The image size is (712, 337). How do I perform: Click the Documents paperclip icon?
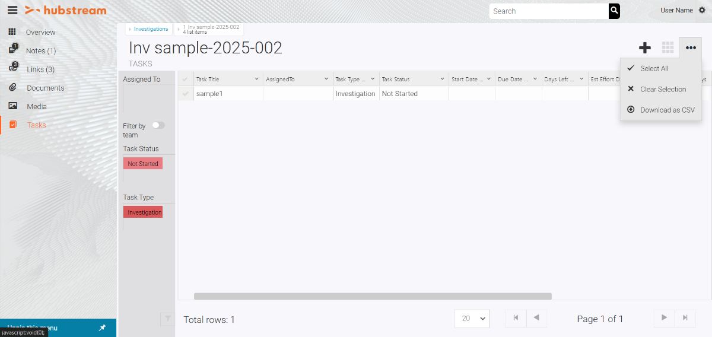[12, 88]
